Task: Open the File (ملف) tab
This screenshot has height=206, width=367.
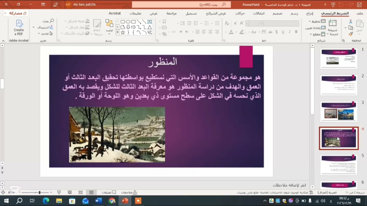Action: (360, 13)
